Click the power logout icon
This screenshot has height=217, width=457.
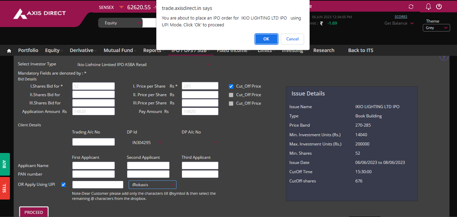click(439, 7)
